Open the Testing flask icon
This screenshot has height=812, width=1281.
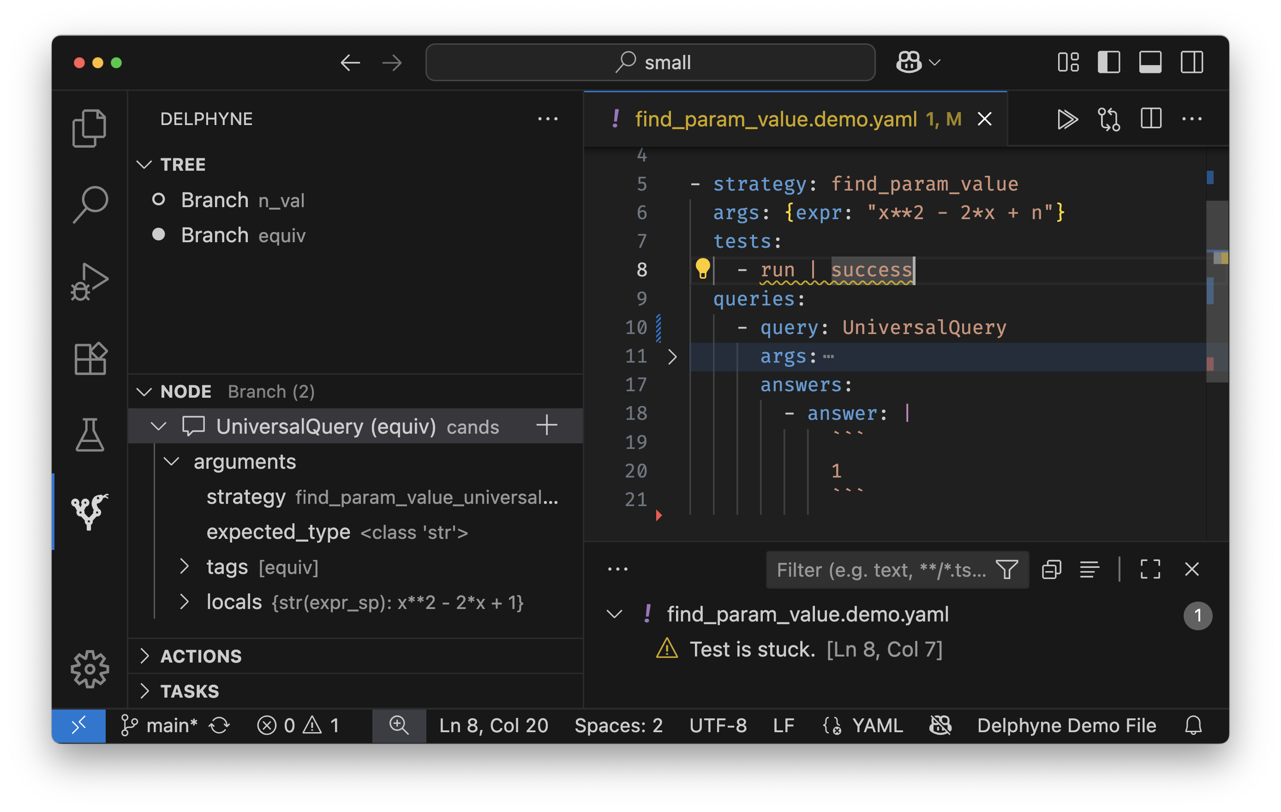[x=90, y=435]
